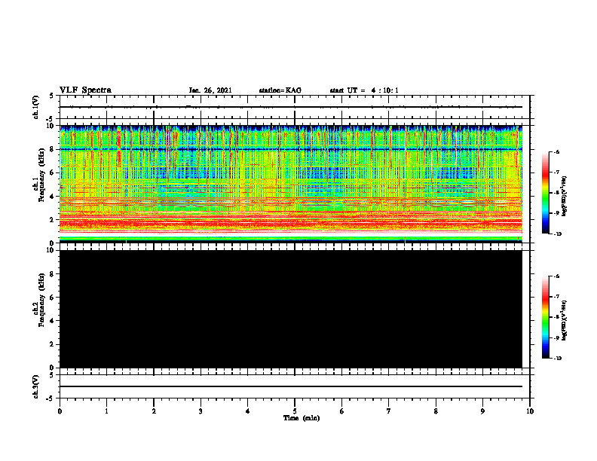This screenshot has height=461, width=597.
Task: Click the "6" kHz tick on ch.1 frequency axis
Action: click(53, 172)
